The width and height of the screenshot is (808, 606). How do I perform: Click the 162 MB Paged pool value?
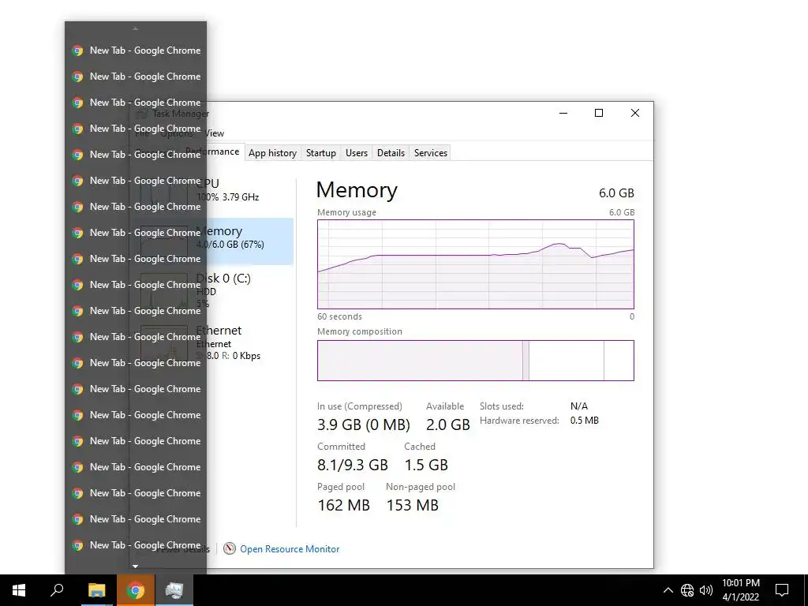tap(344, 505)
